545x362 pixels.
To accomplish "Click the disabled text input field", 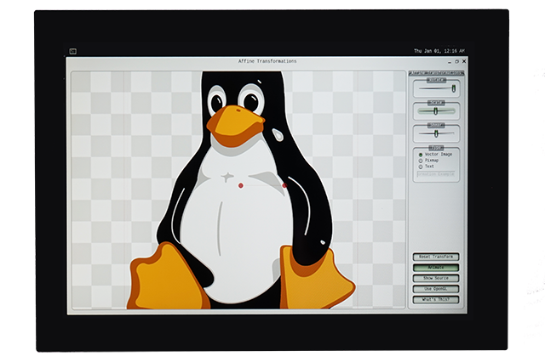I will click(436, 174).
